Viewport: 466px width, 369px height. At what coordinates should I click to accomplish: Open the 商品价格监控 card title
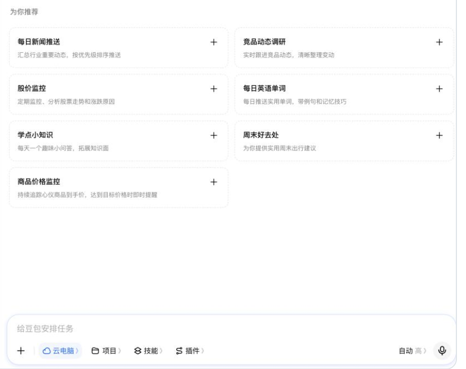point(38,182)
